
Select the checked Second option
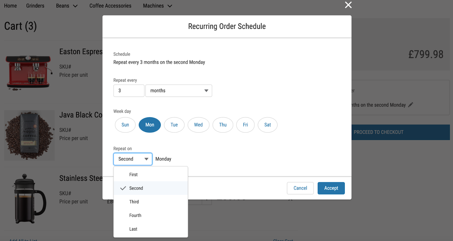click(151, 188)
